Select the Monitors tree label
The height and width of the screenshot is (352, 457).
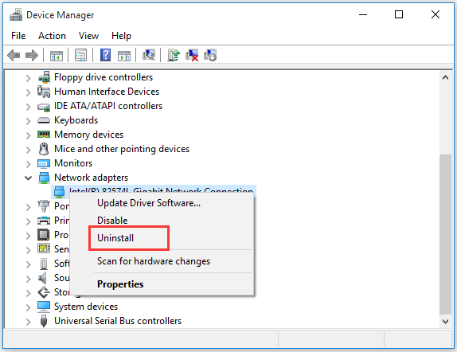click(x=73, y=163)
